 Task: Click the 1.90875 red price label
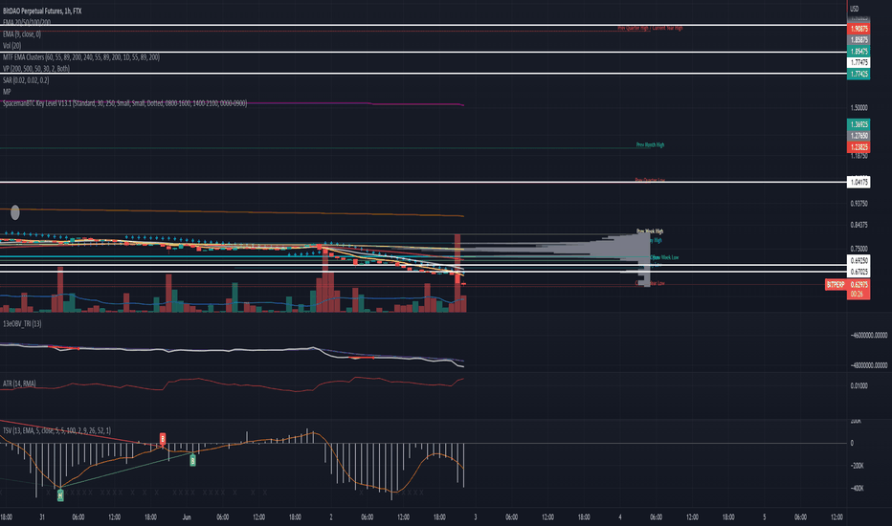click(859, 29)
